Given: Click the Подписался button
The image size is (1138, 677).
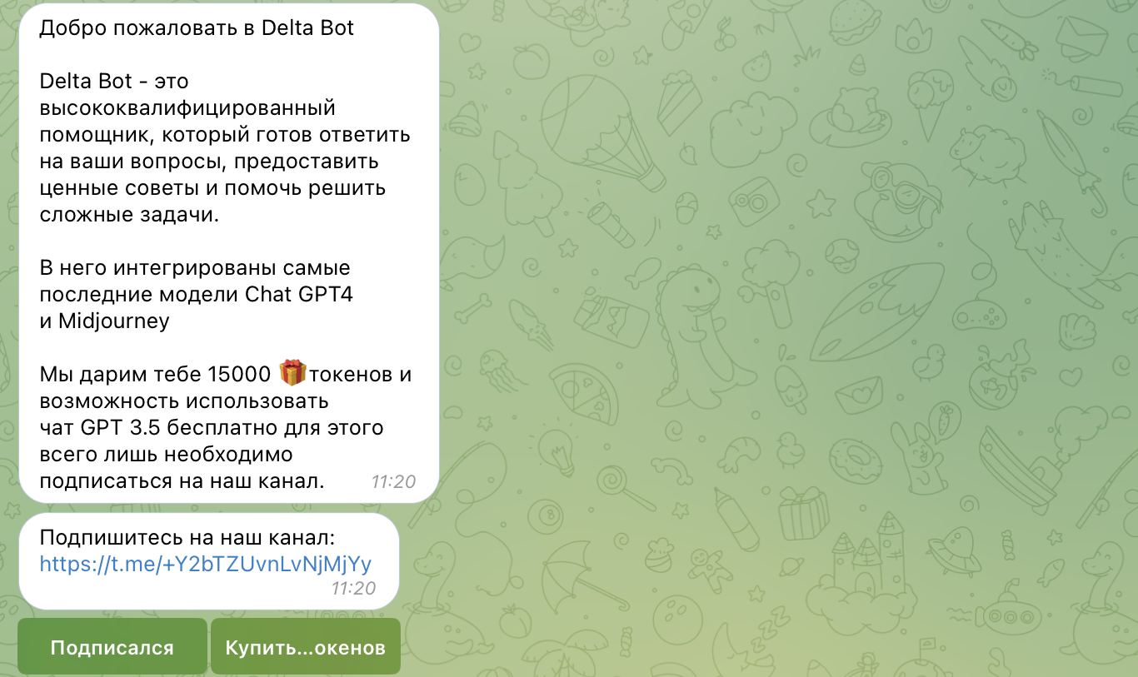Looking at the screenshot, I should [112, 647].
